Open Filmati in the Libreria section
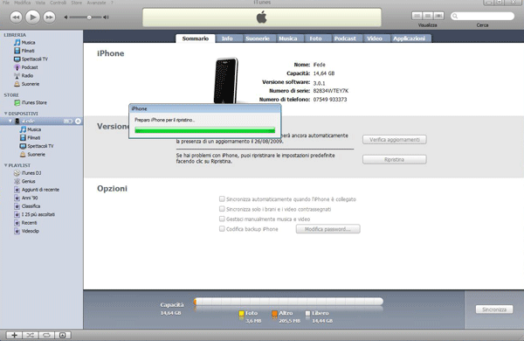524x341 pixels. (24, 51)
